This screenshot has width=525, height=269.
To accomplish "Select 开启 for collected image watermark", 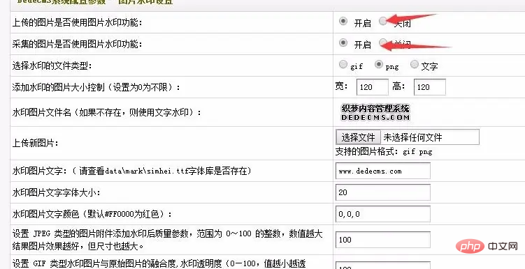I will [x=343, y=43].
